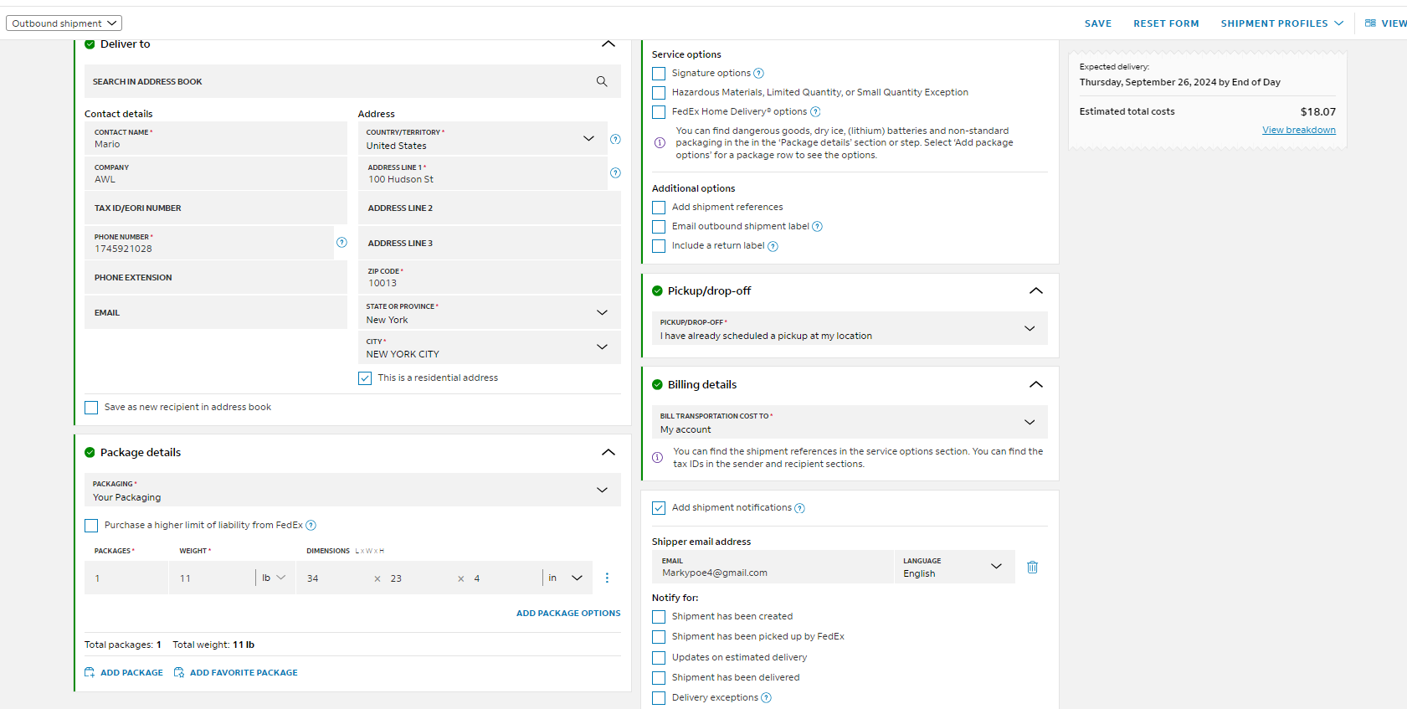This screenshot has width=1407, height=709.
Task: Click SAVE in the top bar
Action: pos(1098,23)
